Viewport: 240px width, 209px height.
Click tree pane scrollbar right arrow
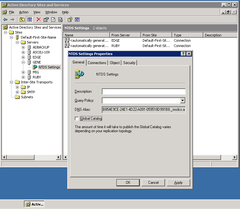(58, 157)
